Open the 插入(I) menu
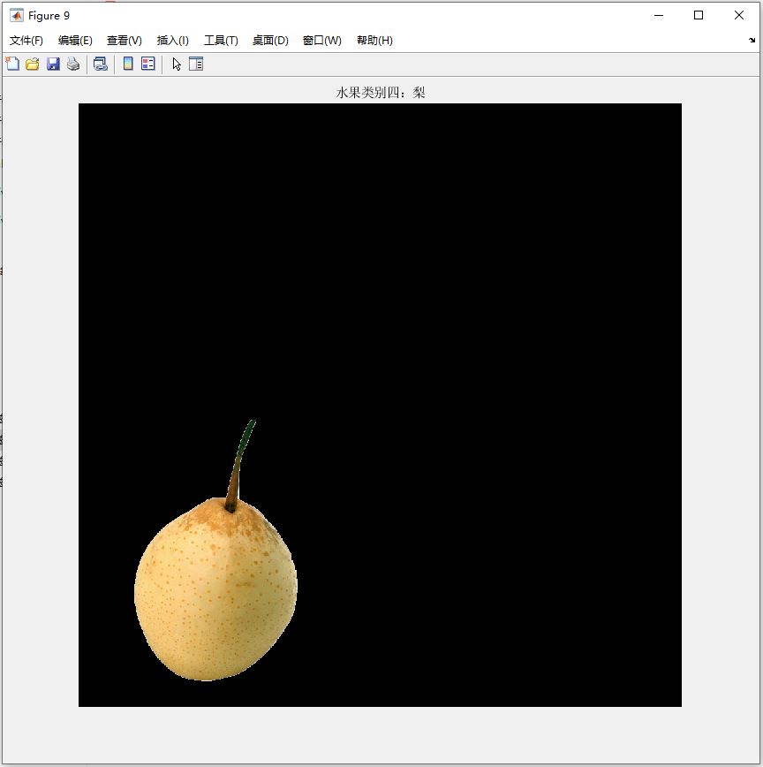 click(172, 41)
